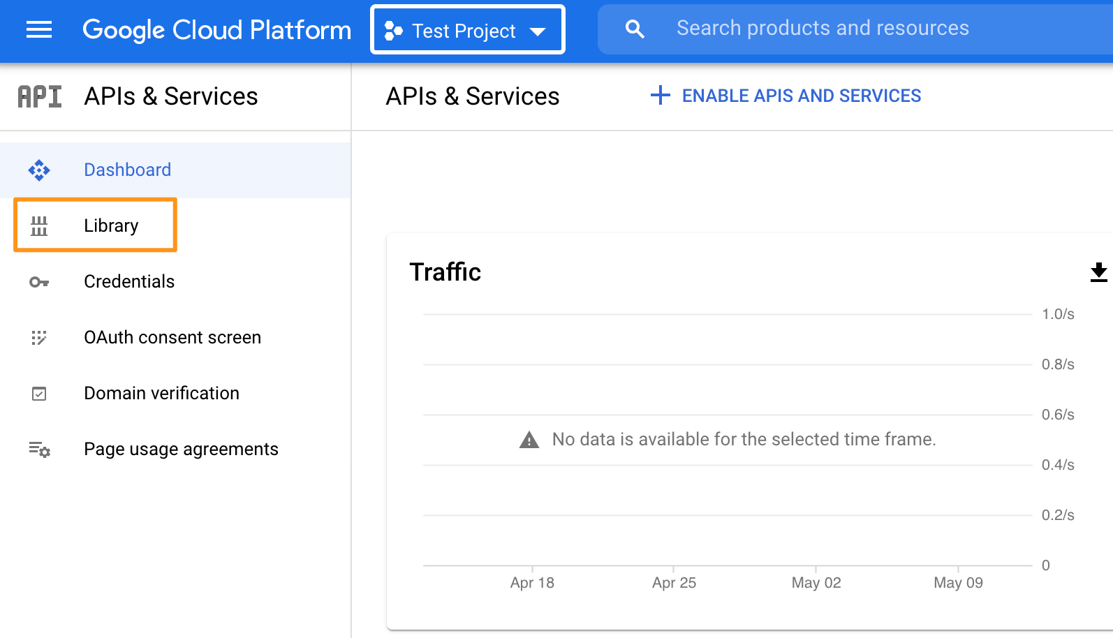Click the Domain verification checkbox icon

(x=39, y=394)
